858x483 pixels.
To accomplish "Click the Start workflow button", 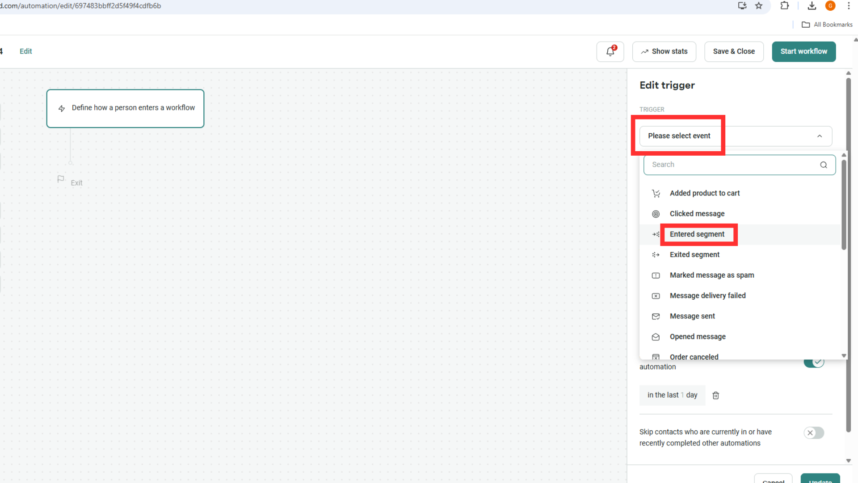I will [x=803, y=51].
